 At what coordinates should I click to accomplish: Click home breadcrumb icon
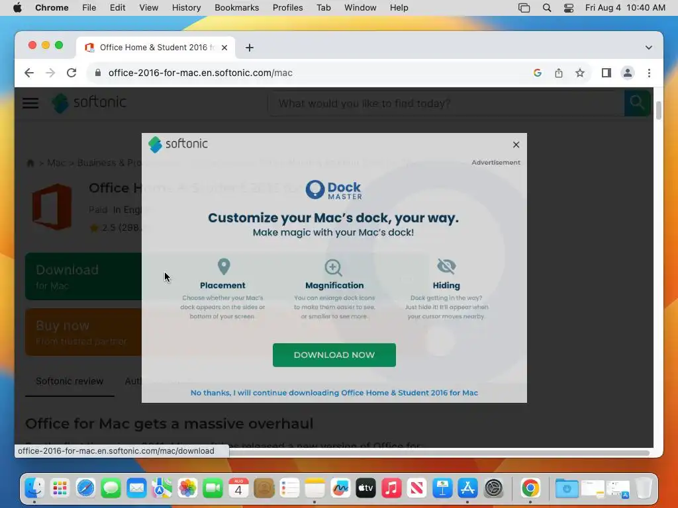pos(30,163)
